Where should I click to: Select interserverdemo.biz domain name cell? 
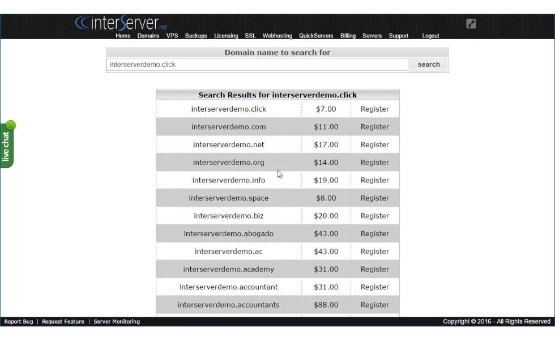[229, 216]
